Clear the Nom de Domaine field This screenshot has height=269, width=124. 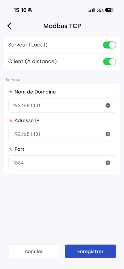click(108, 105)
